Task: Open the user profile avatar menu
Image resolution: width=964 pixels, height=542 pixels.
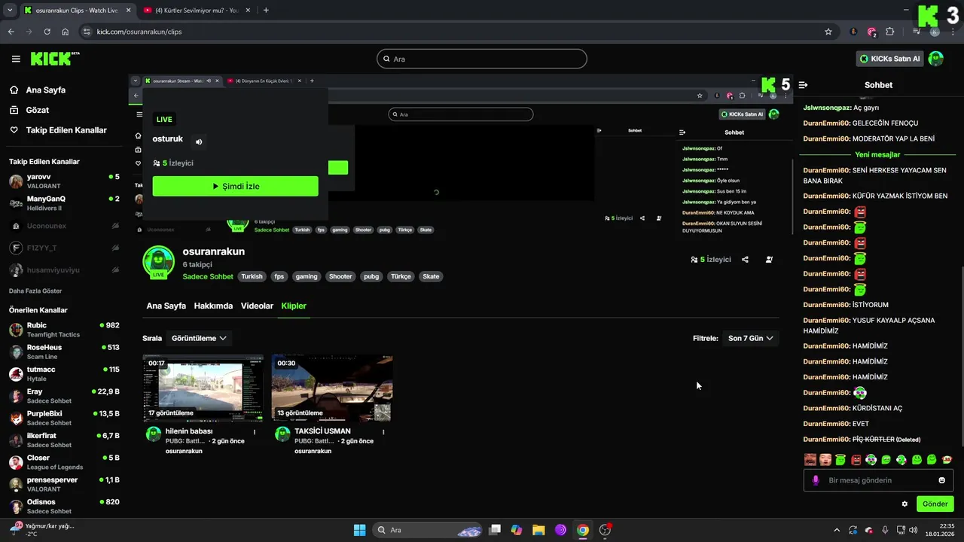Action: 936,59
